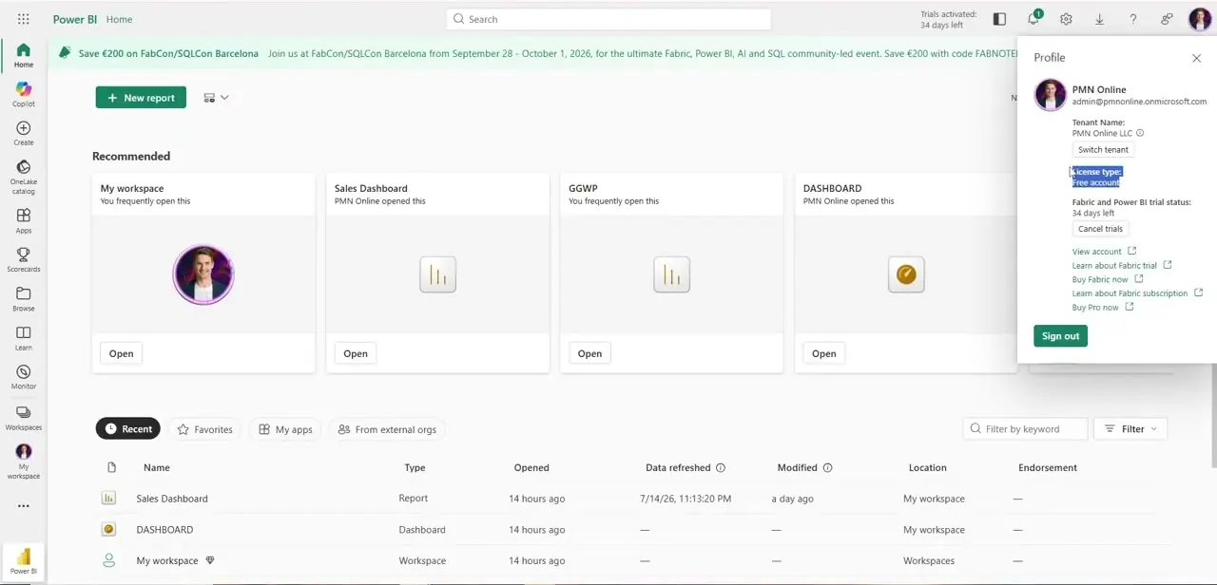Sort by the Type column header
1217x585 pixels.
click(x=415, y=467)
